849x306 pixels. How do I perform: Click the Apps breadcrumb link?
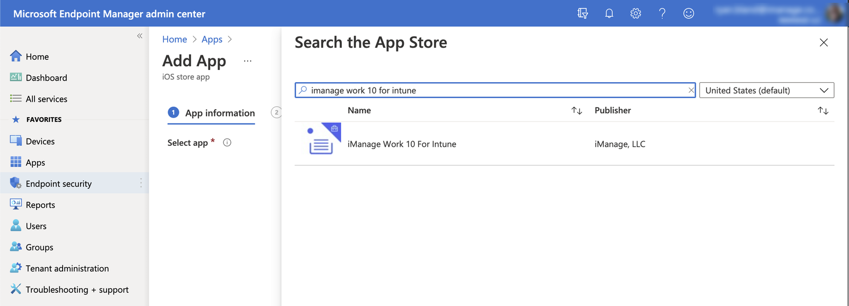click(212, 39)
